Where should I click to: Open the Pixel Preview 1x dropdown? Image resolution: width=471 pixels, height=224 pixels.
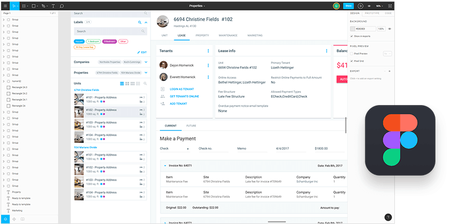[x=388, y=53]
